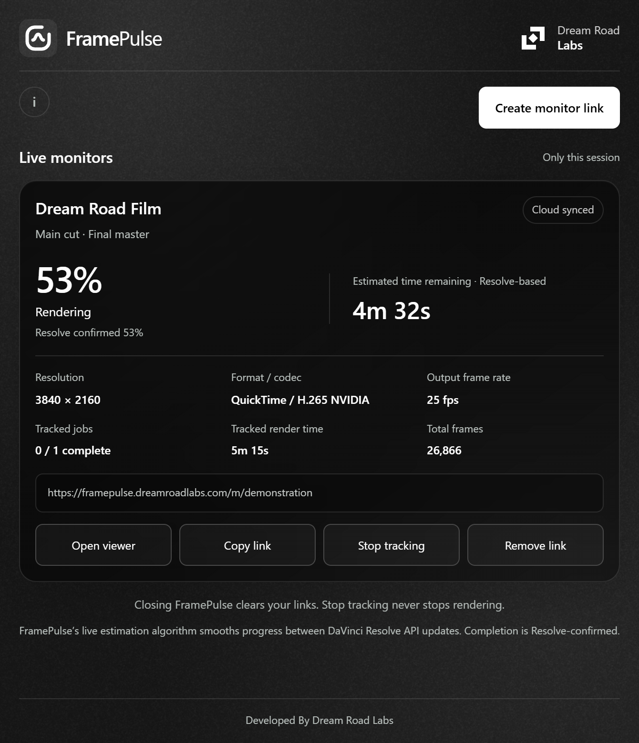Click the Dream Road Labs logo icon

click(533, 38)
